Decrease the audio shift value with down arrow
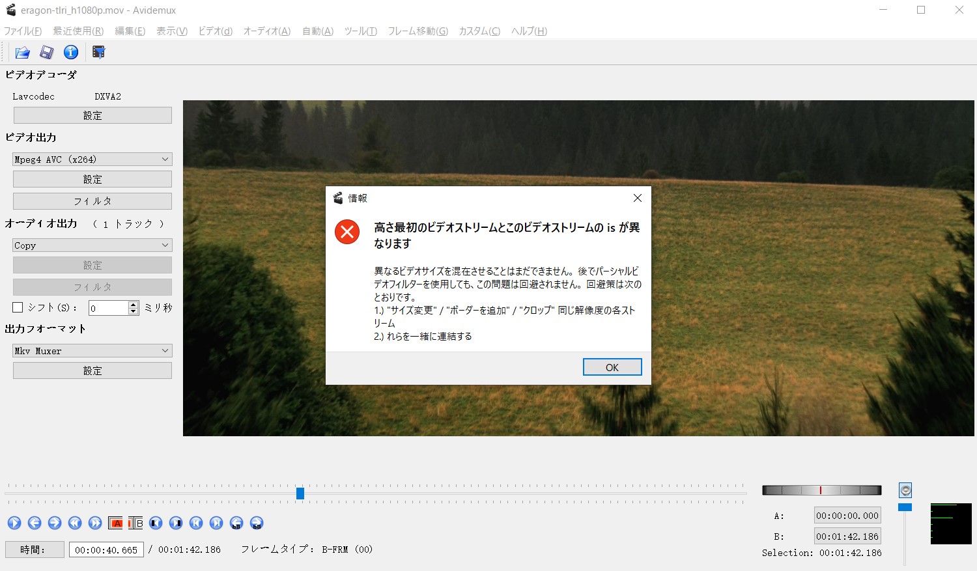Viewport: 977px width, 571px height. [134, 311]
